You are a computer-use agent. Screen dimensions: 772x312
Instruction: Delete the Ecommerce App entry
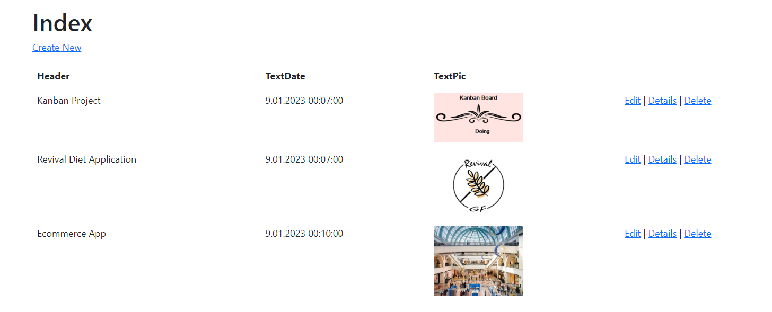698,234
